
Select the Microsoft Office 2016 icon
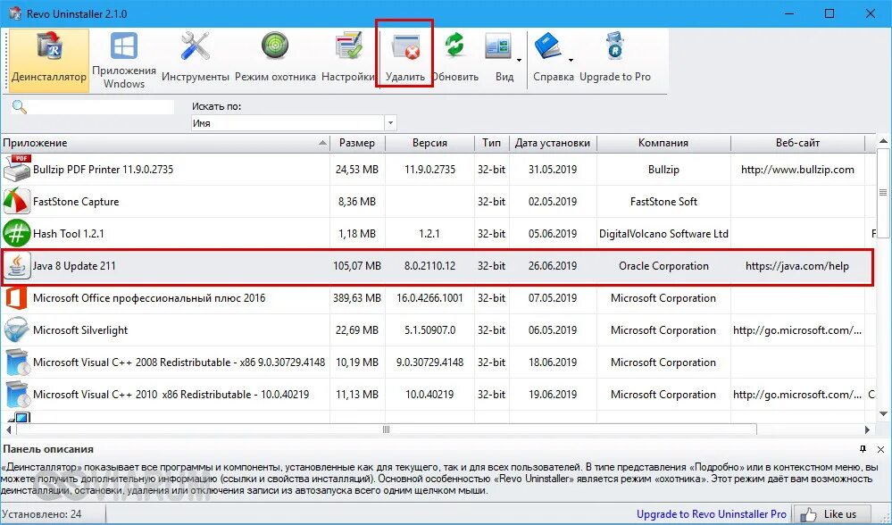16,298
